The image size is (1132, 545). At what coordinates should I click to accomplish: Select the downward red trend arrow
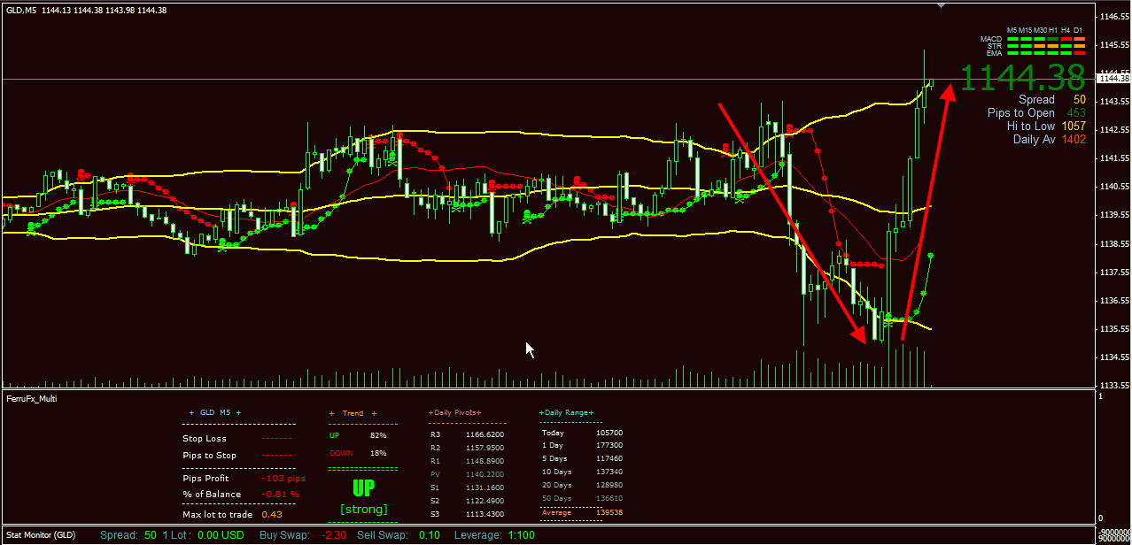coord(791,223)
